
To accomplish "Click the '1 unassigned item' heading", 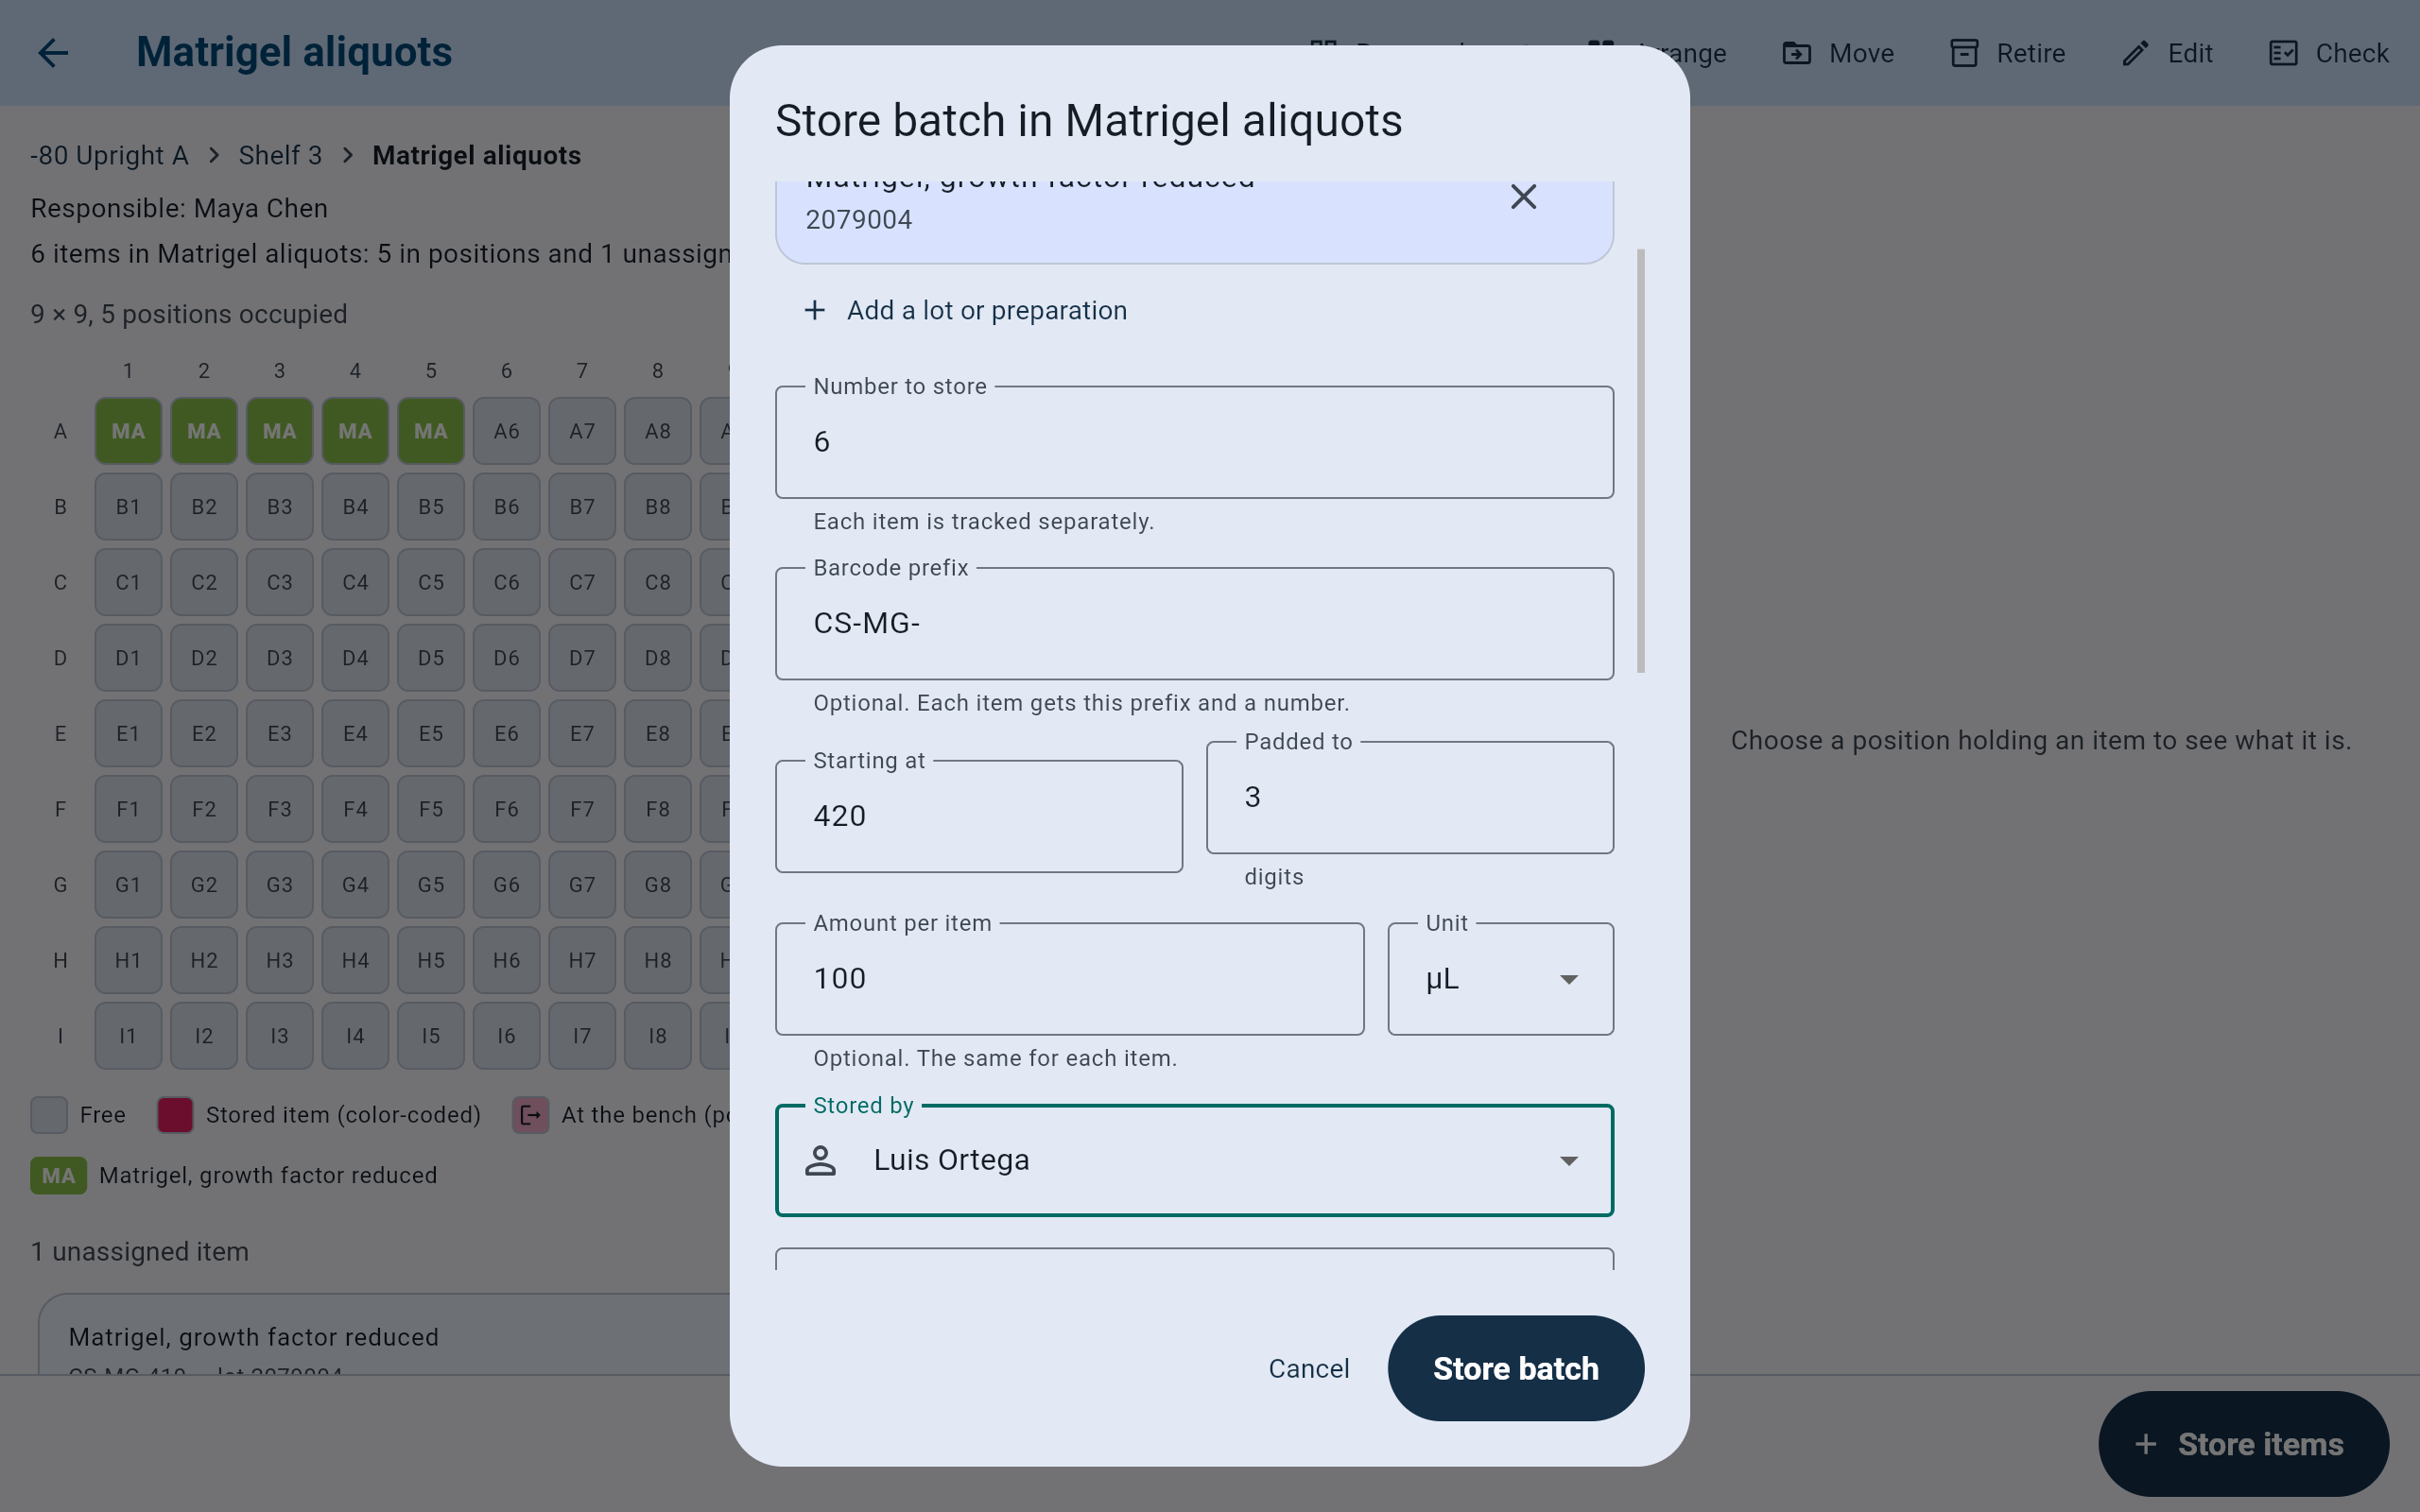I will coord(140,1252).
